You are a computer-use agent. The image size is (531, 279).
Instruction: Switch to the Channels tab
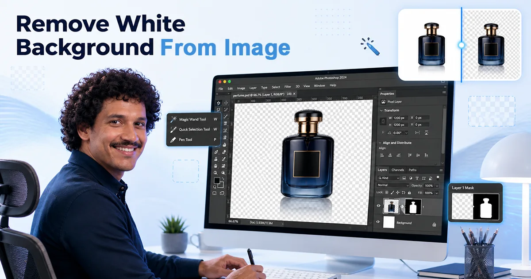point(398,170)
